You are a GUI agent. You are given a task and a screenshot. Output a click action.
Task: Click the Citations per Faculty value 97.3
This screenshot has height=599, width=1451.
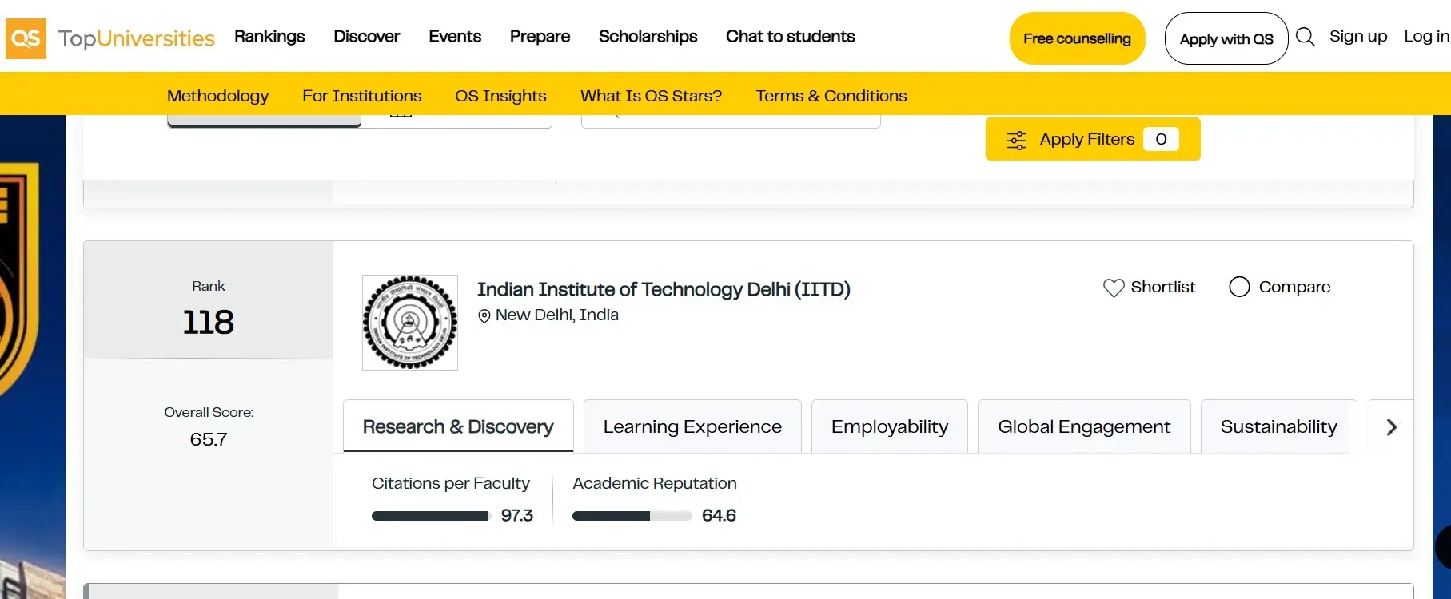(x=517, y=516)
